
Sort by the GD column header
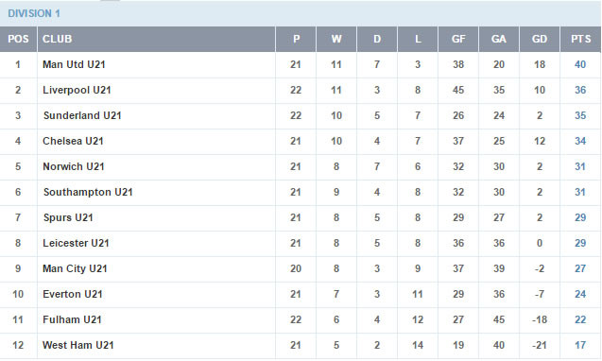point(540,39)
